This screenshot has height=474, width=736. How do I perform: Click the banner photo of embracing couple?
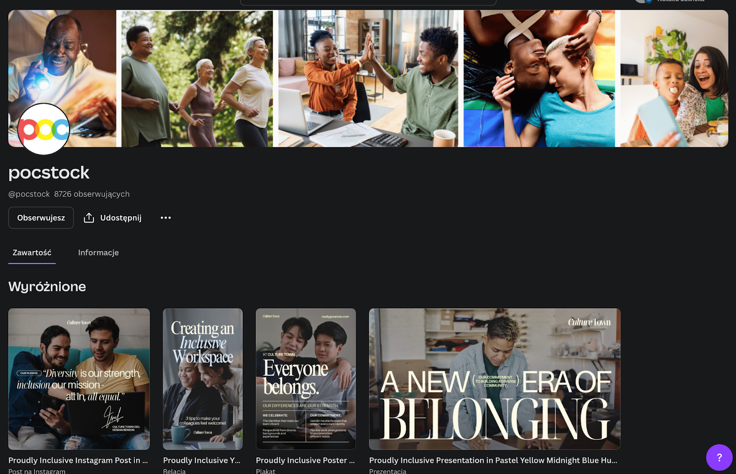[539, 78]
